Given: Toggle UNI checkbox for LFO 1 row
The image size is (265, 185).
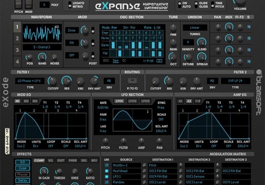Looking at the screenshot, I should click(x=107, y=176).
